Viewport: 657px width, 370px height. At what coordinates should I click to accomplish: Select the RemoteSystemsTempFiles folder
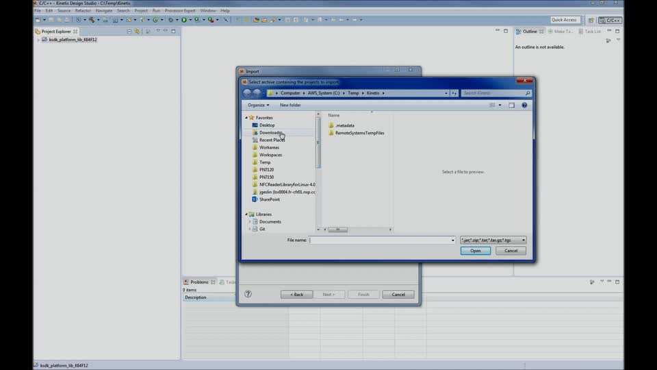tap(359, 133)
